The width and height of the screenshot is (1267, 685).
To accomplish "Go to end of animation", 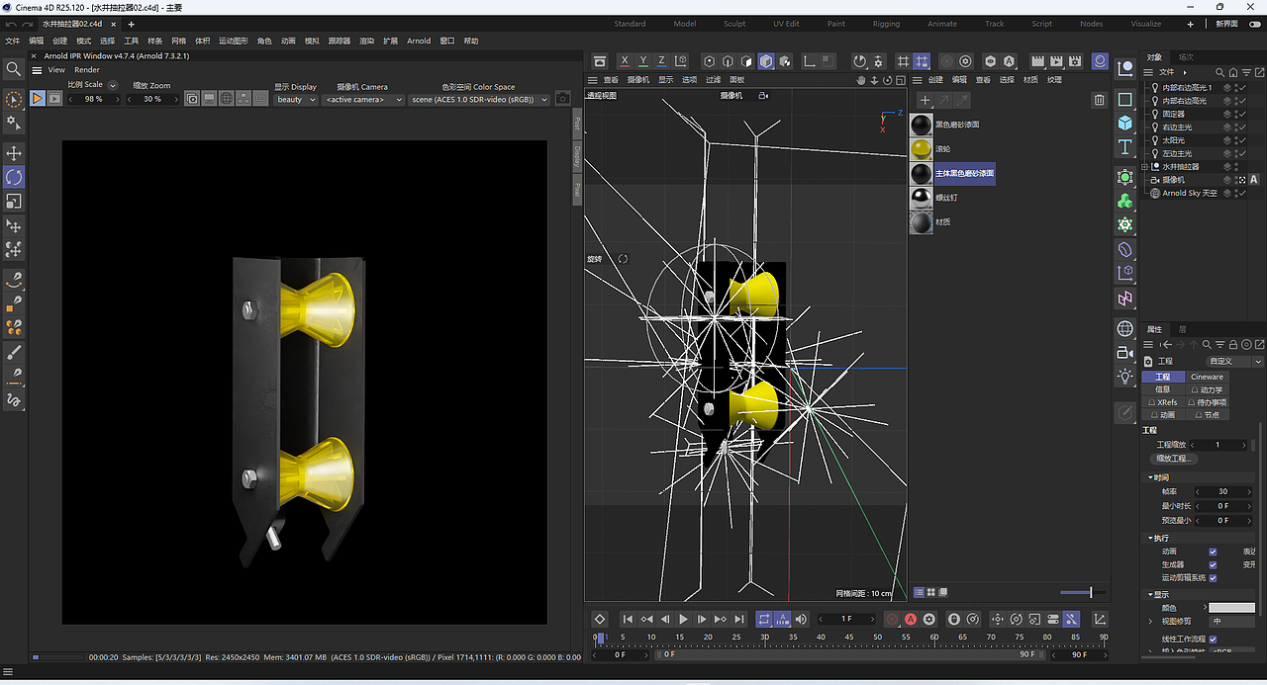I will click(738, 619).
